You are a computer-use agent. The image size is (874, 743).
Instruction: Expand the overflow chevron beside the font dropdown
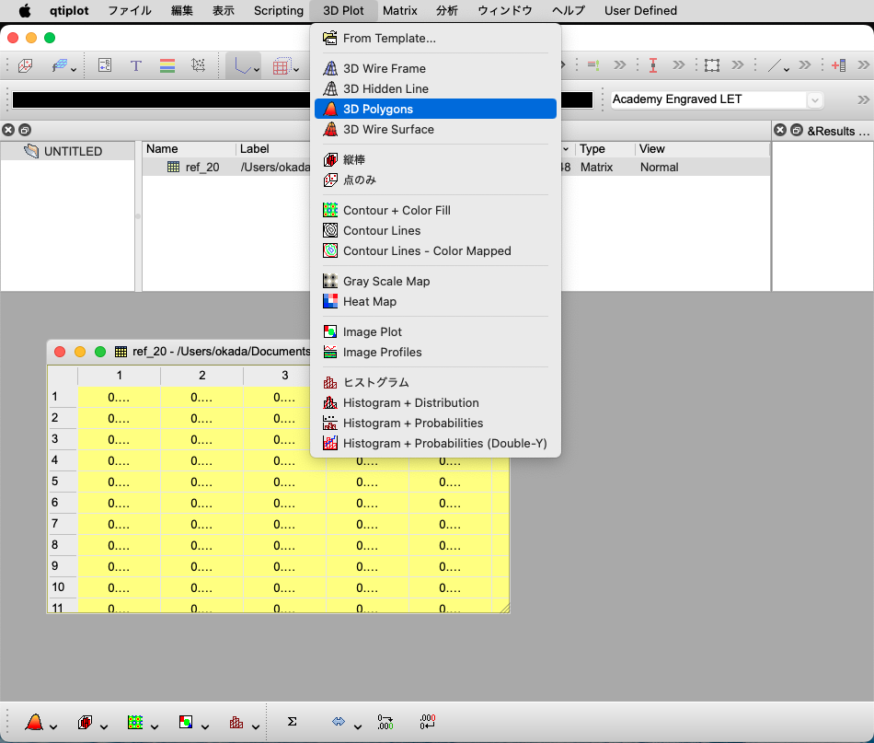(863, 99)
